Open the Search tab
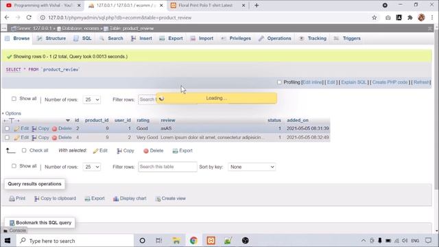Screen dimensions: 439x247 [x=111, y=38]
